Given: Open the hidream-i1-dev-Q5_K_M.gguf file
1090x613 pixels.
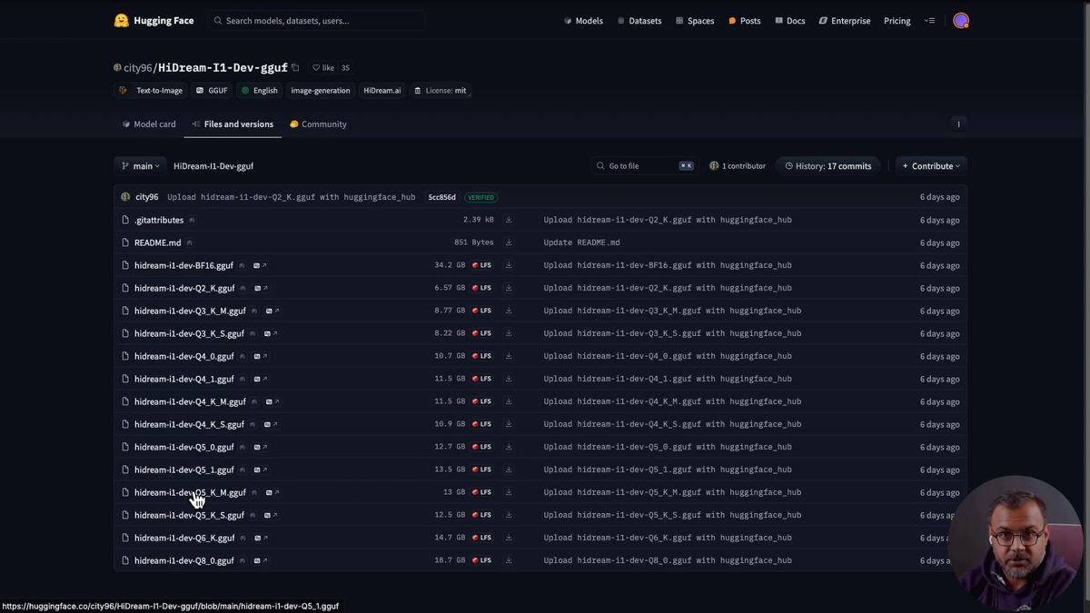Looking at the screenshot, I should point(190,492).
